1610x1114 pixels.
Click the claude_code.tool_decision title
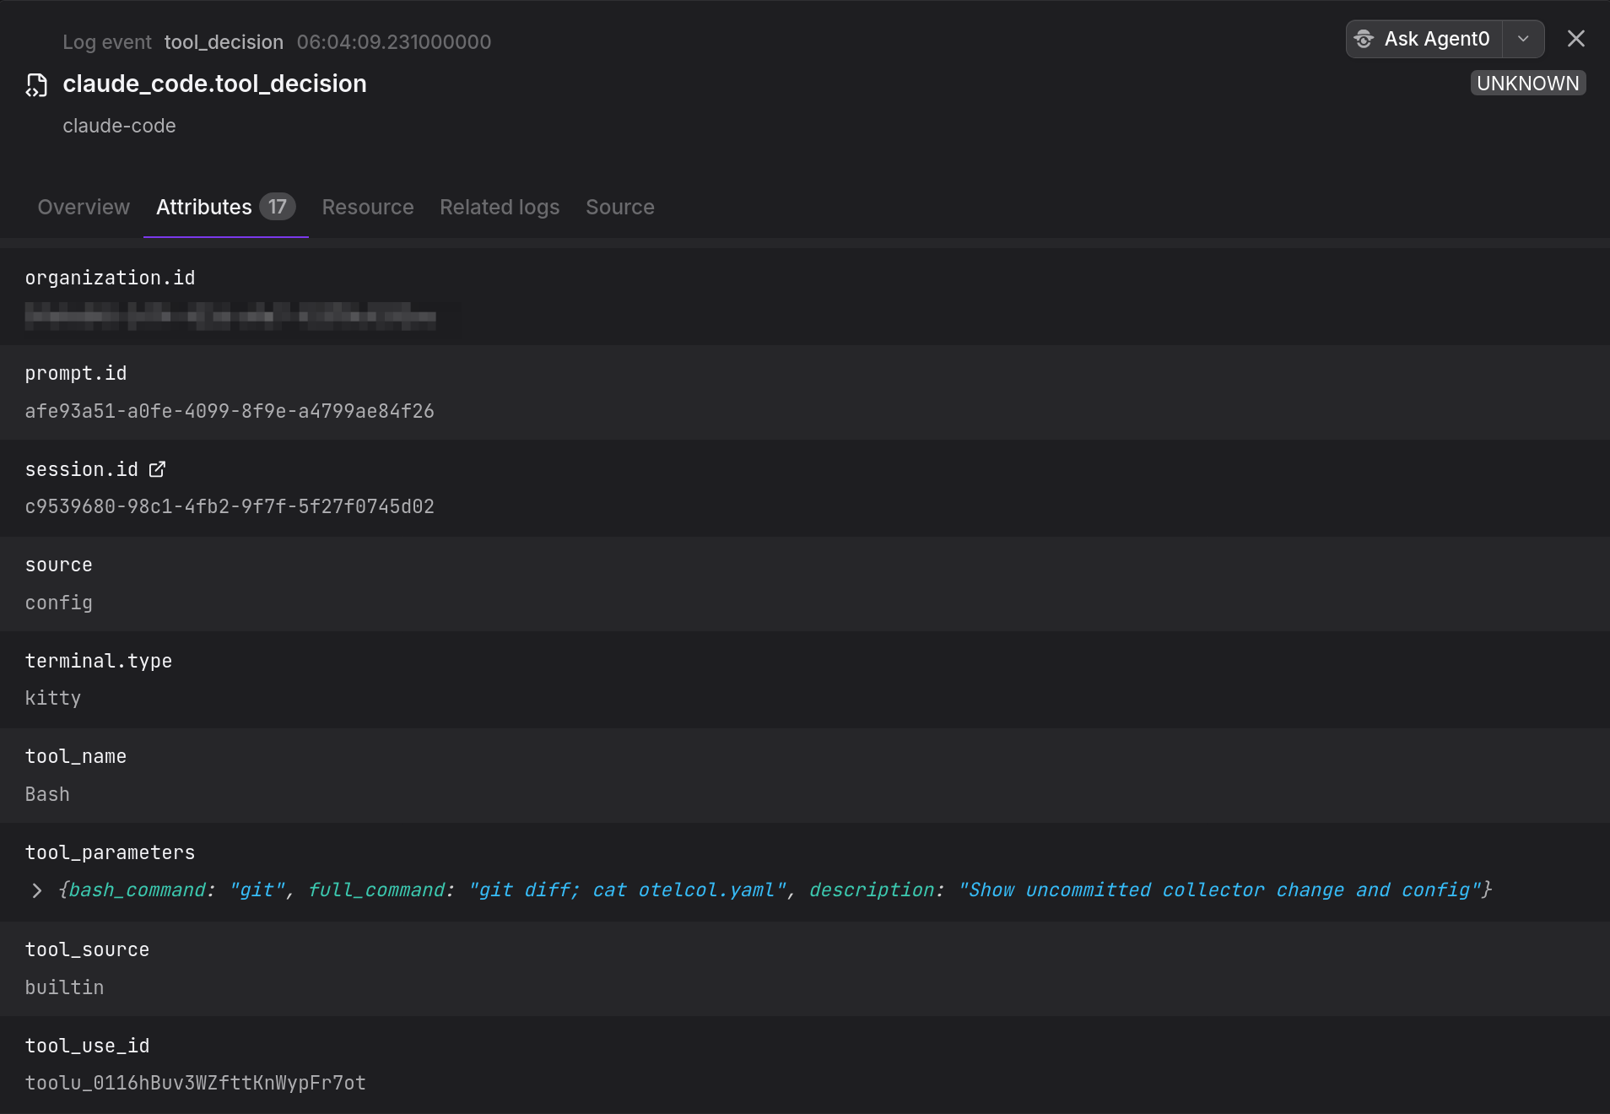tap(214, 84)
